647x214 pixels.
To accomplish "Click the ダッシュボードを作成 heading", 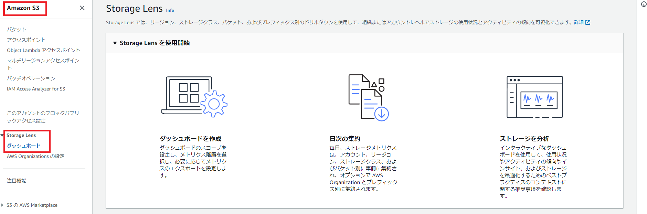I will coord(190,139).
